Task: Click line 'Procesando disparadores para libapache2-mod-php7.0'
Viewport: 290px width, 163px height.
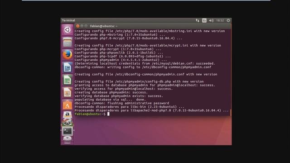Action: 151,110
